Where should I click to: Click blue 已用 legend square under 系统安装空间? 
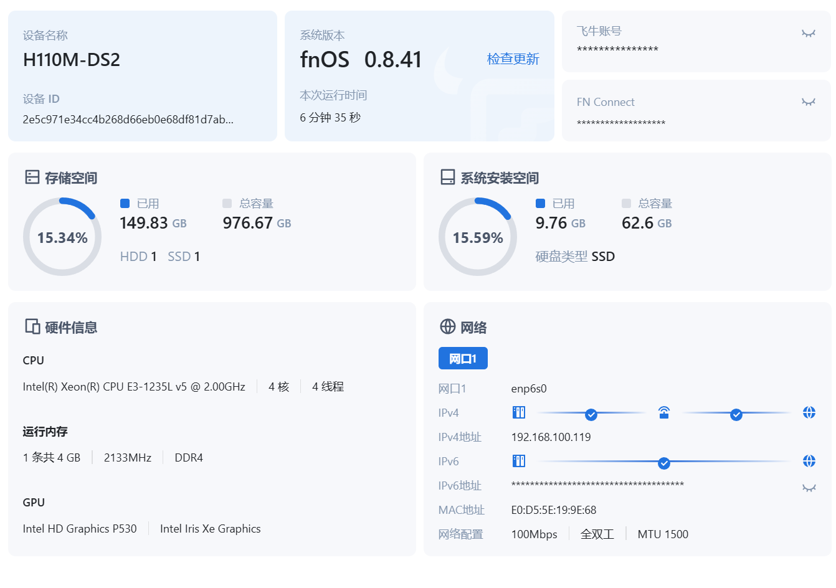coord(540,203)
